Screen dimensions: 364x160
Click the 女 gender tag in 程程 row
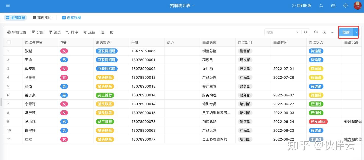[64, 139]
